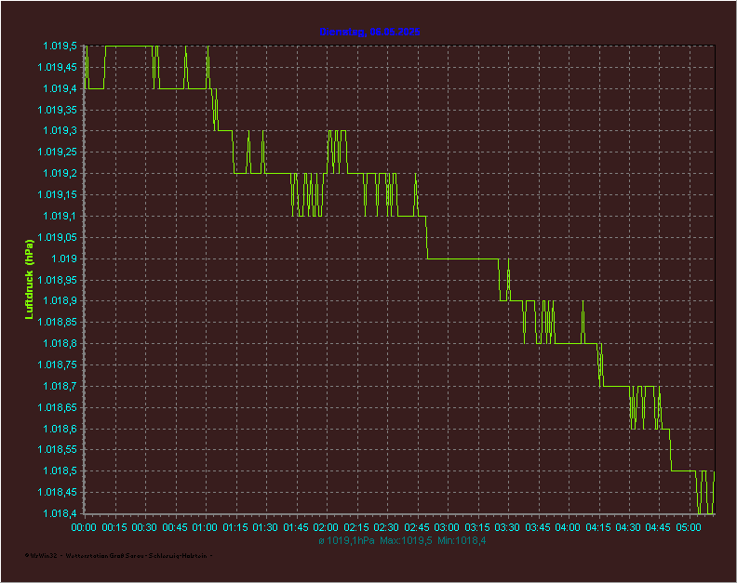Click the time label 00:30
The image size is (737, 583).
point(144,527)
